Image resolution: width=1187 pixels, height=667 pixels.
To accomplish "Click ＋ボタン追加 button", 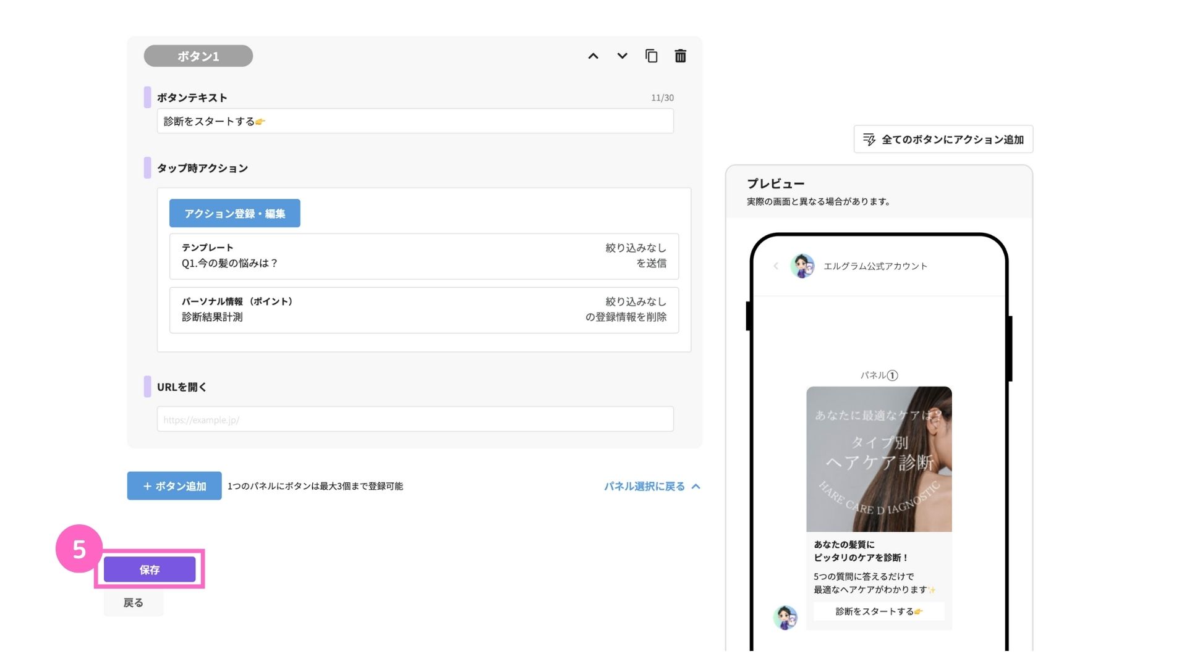I will [x=174, y=486].
